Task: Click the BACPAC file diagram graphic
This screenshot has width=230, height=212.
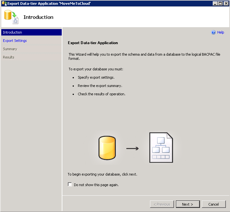Action: [x=161, y=148]
